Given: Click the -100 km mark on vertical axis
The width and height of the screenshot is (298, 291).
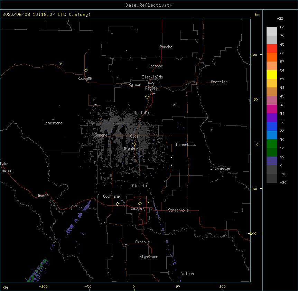Looking at the screenshot, I should pos(252,233).
